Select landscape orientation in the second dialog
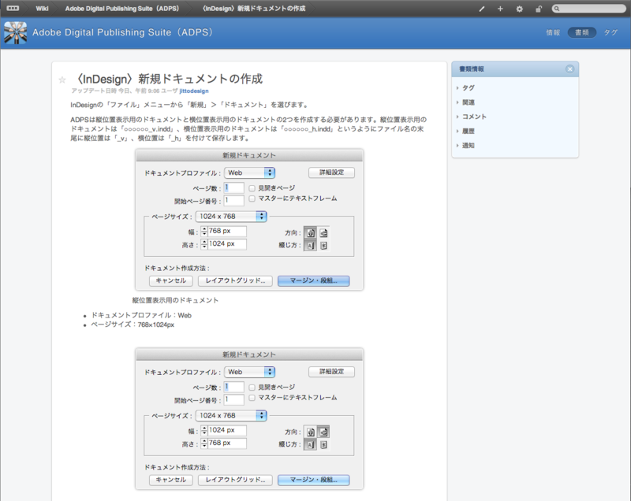The width and height of the screenshot is (631, 501). click(x=323, y=432)
